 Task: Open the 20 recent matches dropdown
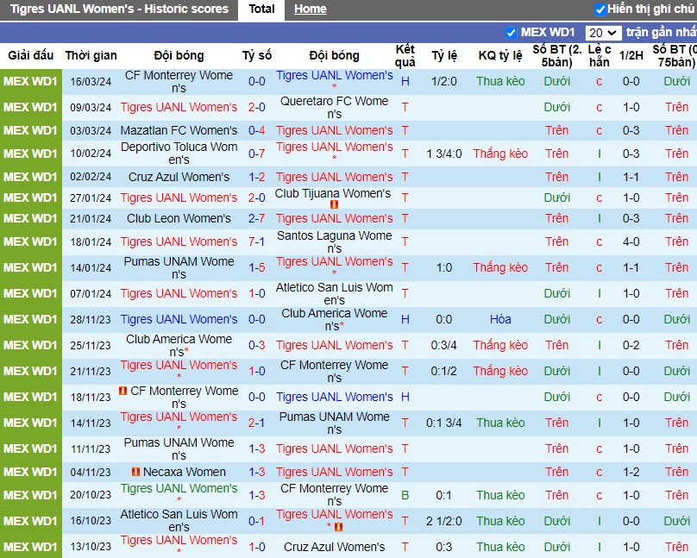point(603,33)
